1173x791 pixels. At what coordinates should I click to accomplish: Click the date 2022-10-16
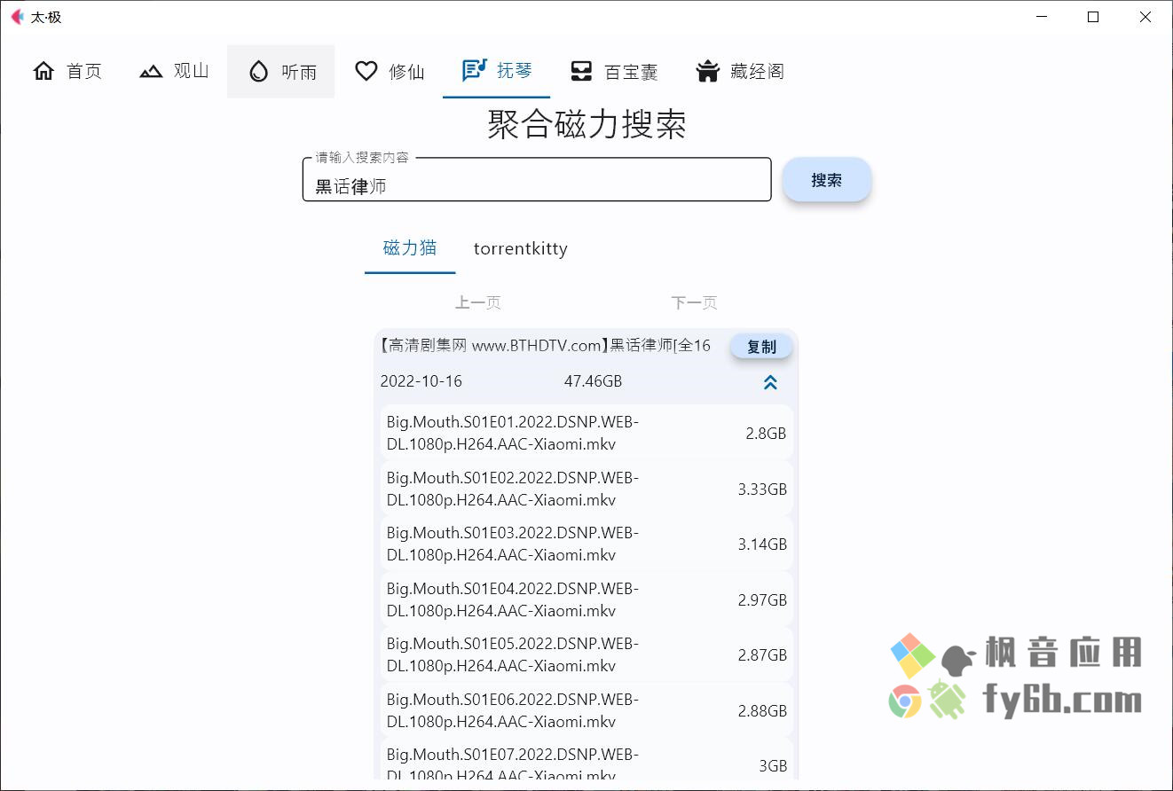pyautogui.click(x=421, y=381)
